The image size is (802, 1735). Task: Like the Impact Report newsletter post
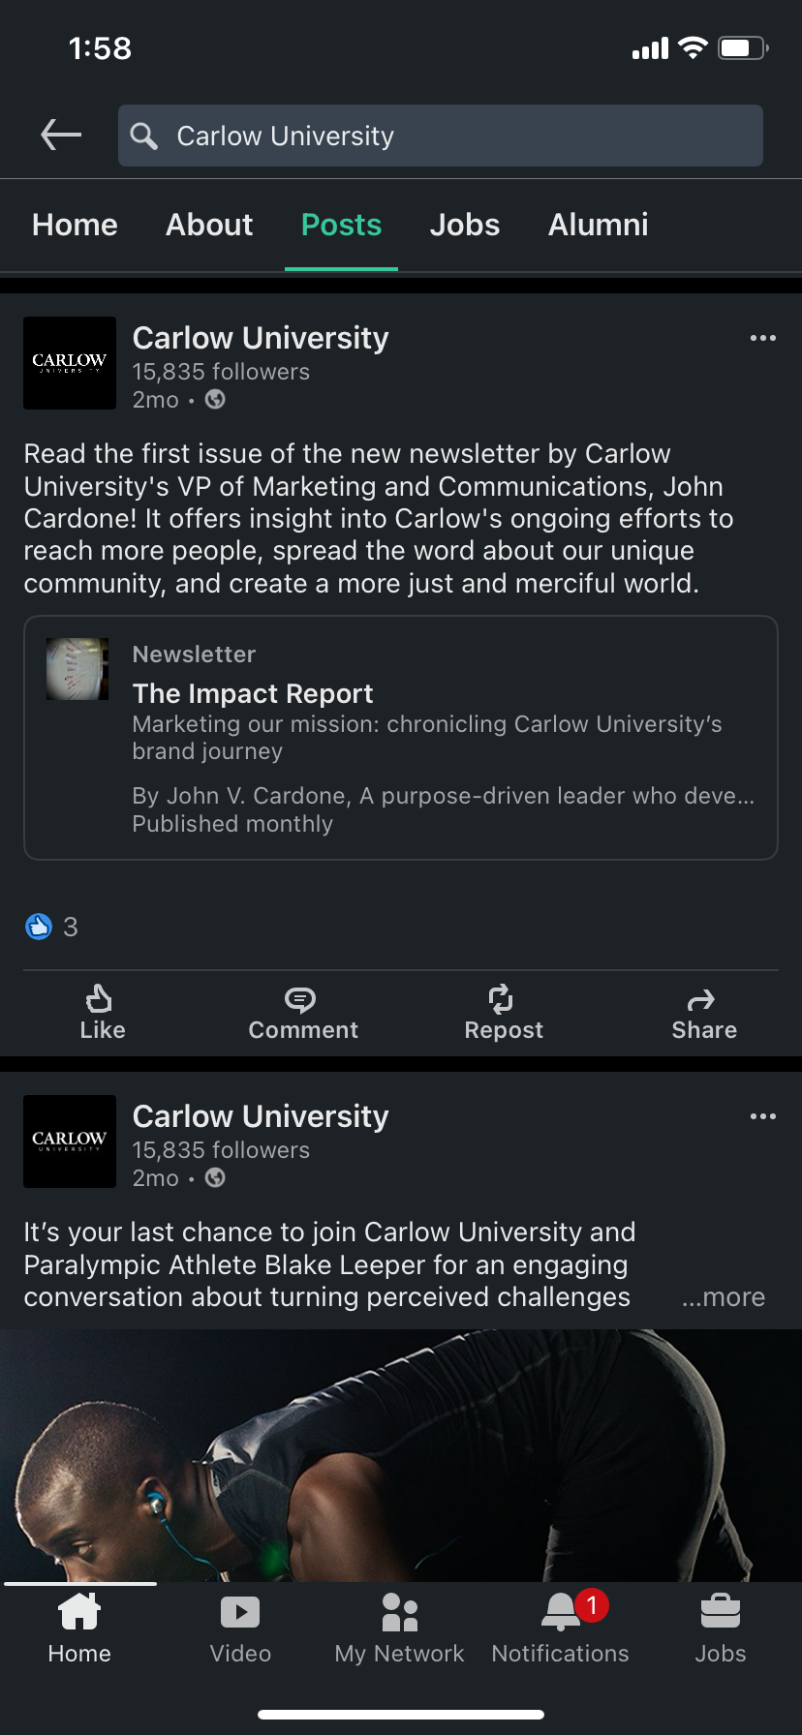[102, 1012]
